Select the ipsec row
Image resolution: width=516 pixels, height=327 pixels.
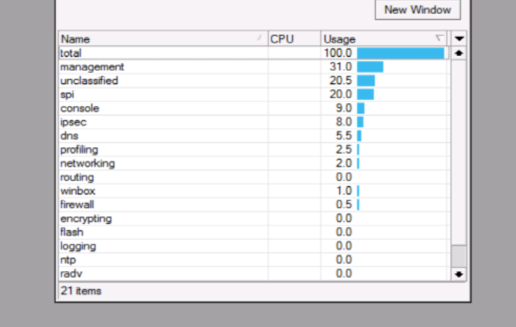tap(254, 122)
